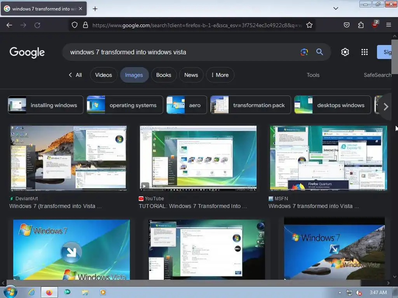Open File Explorer from taskbar

pos(85,292)
